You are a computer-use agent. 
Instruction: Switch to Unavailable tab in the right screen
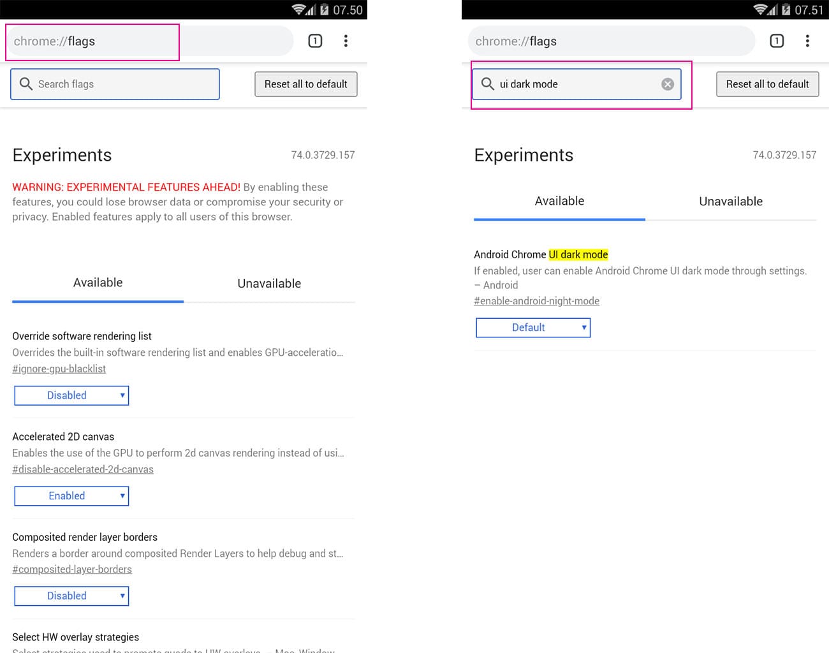pyautogui.click(x=731, y=202)
